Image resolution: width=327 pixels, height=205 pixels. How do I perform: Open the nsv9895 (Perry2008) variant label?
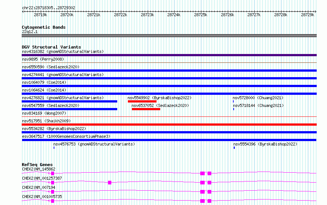pos(43,59)
